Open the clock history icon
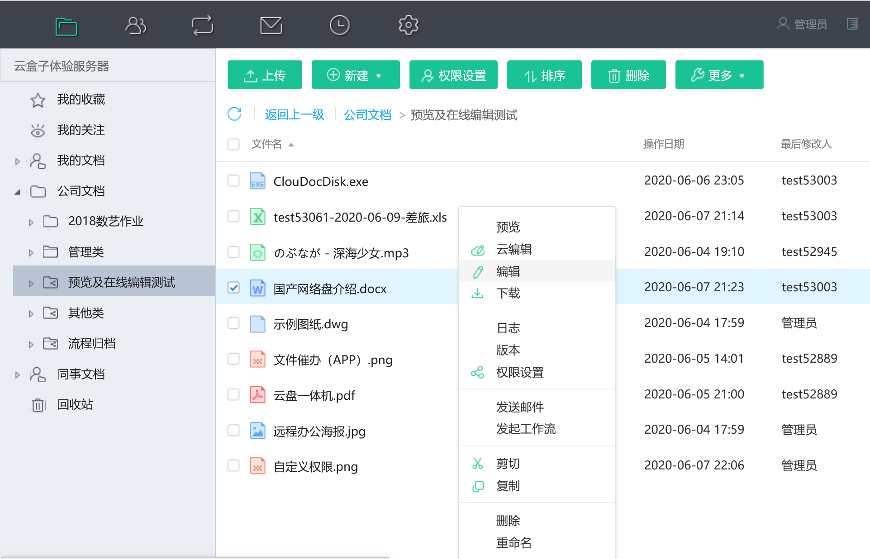This screenshot has height=559, width=870. (x=339, y=25)
